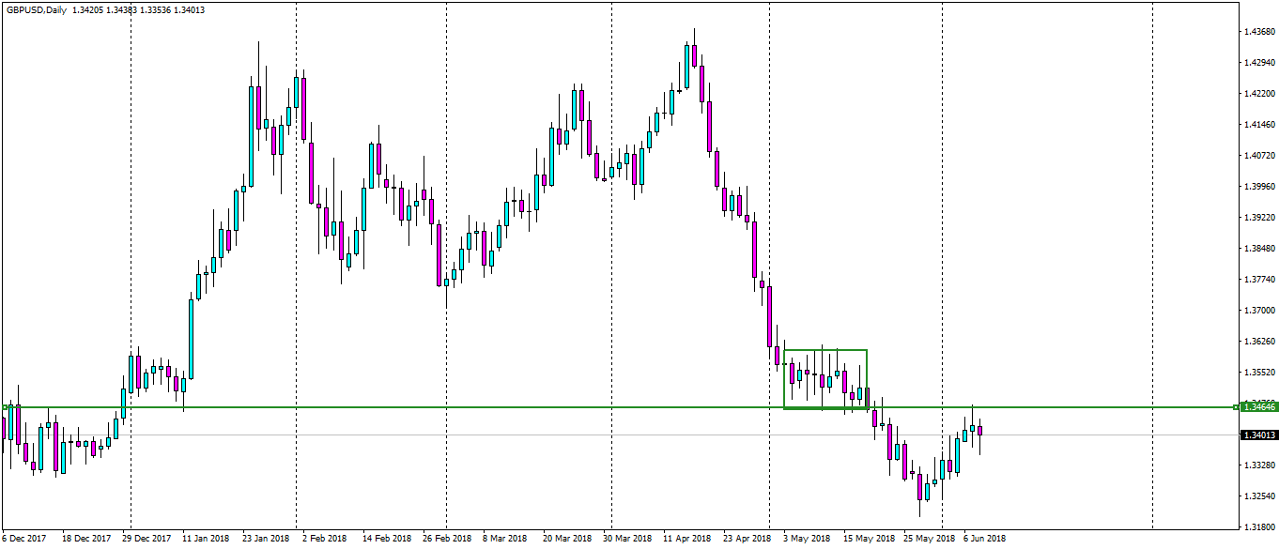Click the 1.39960 price axis label
1279x549 pixels.
[1258, 187]
